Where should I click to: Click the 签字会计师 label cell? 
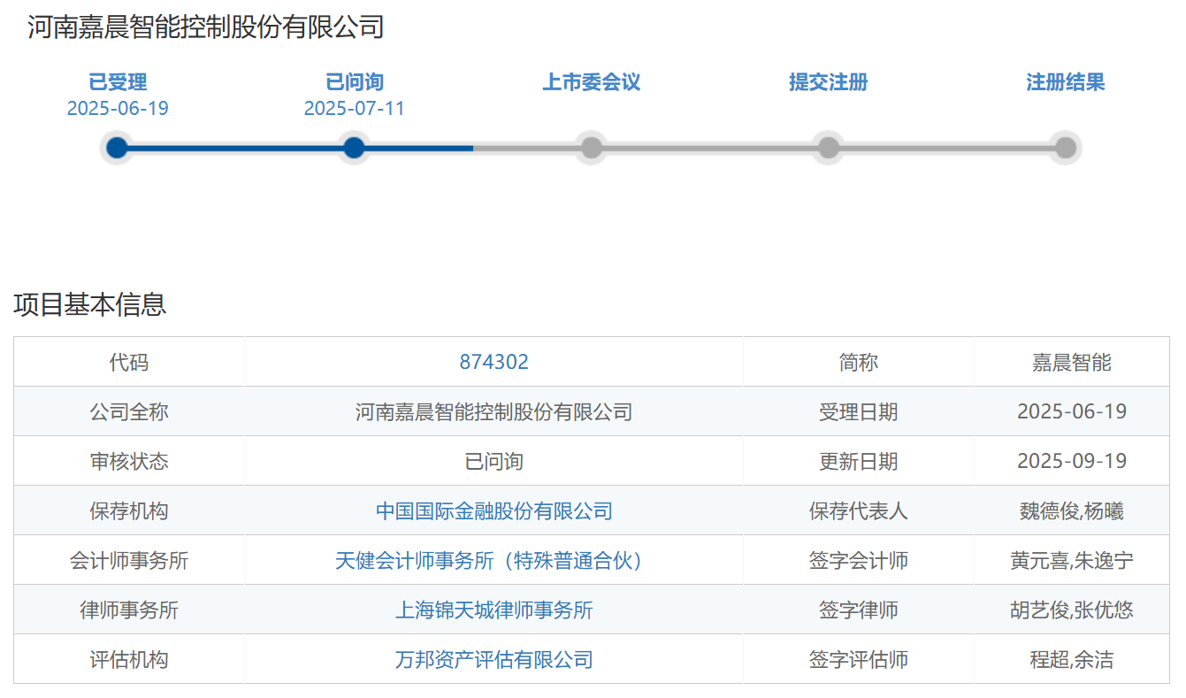pos(859,560)
